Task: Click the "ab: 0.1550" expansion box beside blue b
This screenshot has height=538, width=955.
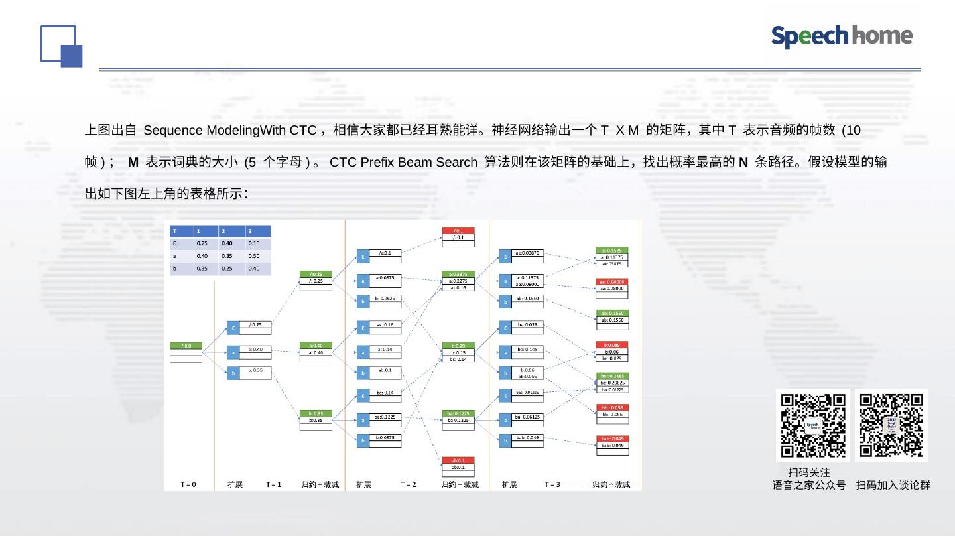Action: coord(529,299)
